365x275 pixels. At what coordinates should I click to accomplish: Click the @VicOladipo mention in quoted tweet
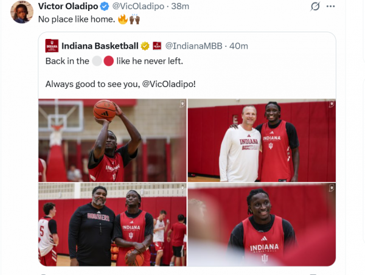169,84
